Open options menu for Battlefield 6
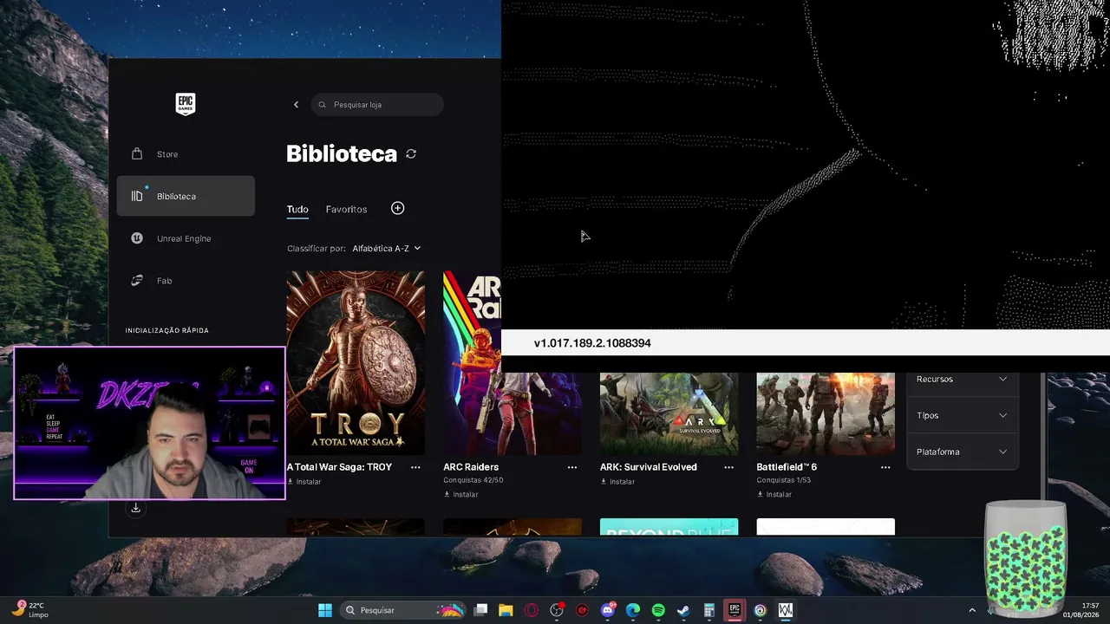 [x=885, y=467]
